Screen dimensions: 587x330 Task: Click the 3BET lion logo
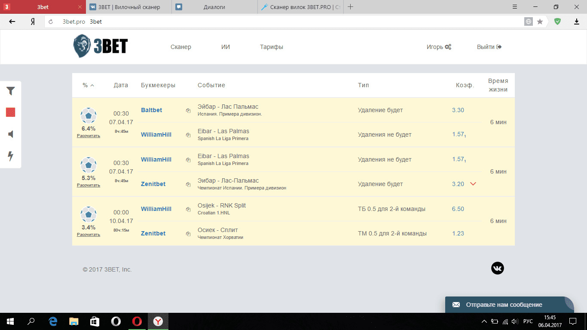tap(100, 46)
